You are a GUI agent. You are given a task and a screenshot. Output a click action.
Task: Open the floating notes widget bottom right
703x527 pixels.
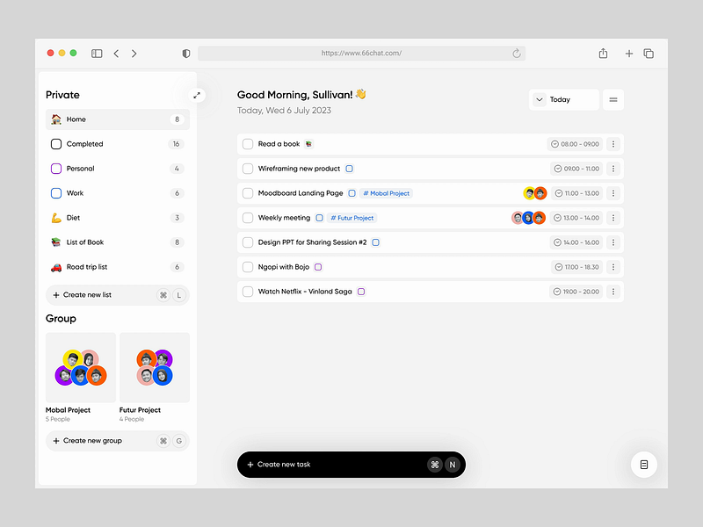(643, 464)
